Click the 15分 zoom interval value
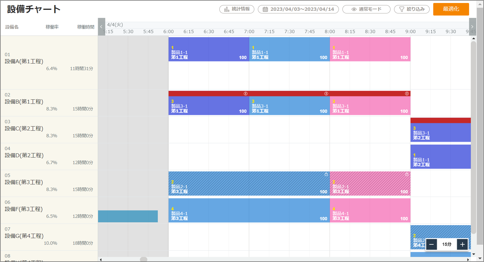The width and height of the screenshot is (484, 262). click(x=447, y=244)
